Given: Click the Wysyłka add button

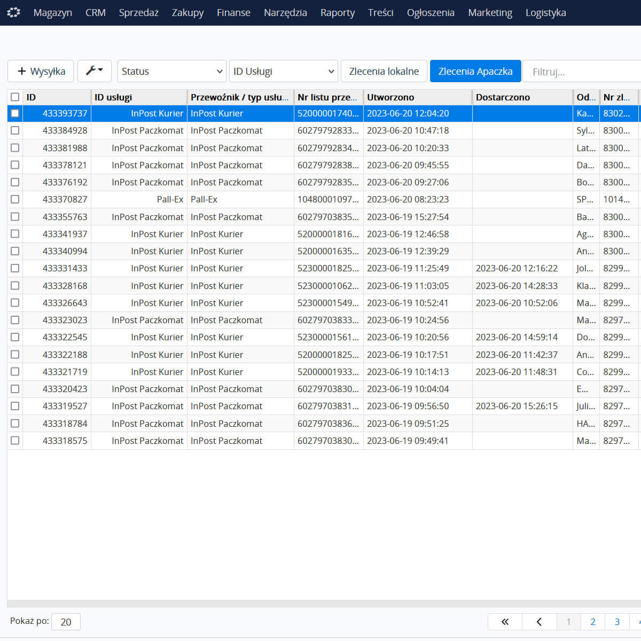Looking at the screenshot, I should 41,71.
